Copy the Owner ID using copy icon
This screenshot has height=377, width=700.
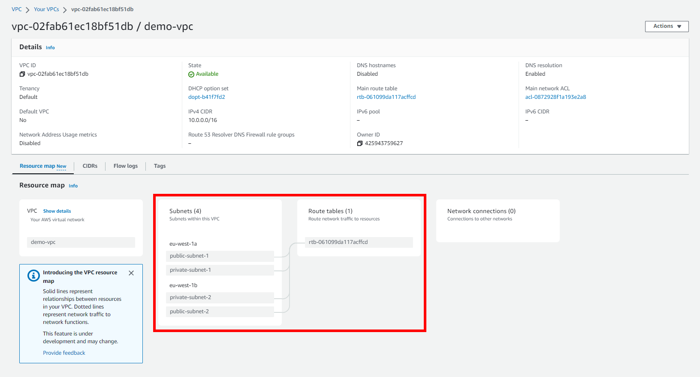360,143
